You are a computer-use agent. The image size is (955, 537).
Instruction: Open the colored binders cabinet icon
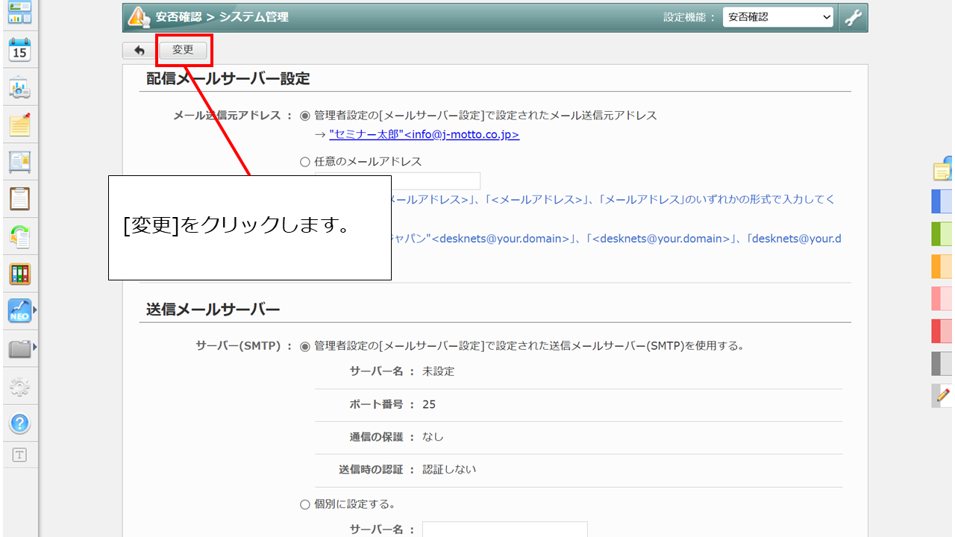point(19,274)
